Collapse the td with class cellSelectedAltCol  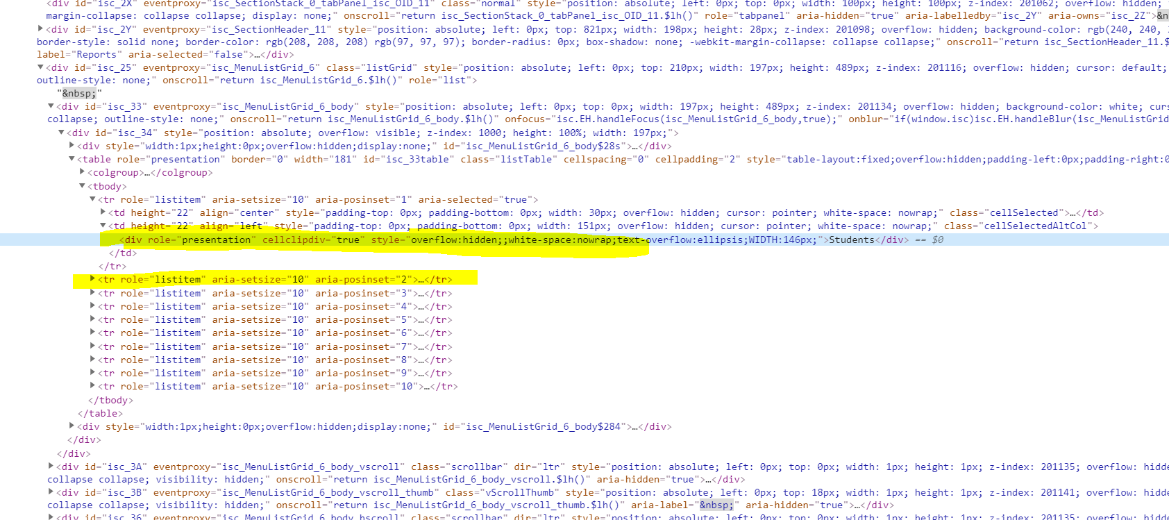tap(103, 226)
